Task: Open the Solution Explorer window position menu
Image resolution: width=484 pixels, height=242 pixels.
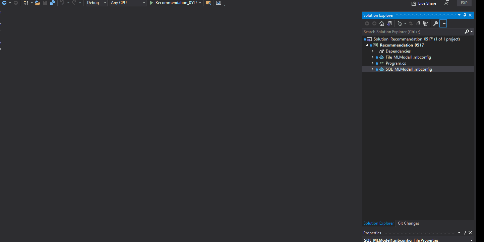Action: pyautogui.click(x=459, y=15)
